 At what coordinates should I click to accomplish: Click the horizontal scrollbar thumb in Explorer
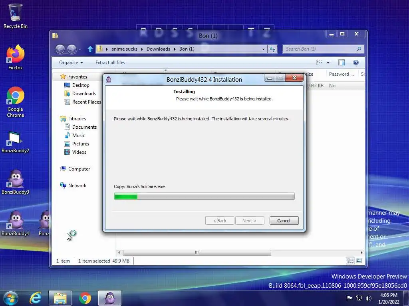coord(197,252)
